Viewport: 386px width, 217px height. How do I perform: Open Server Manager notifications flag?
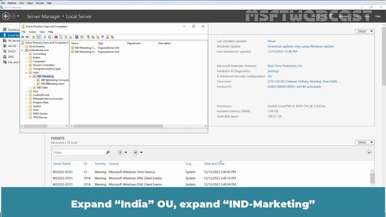point(331,16)
